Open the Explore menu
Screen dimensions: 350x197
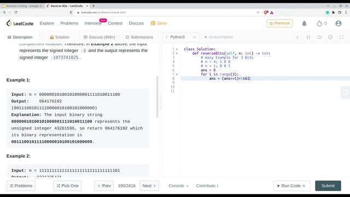pyautogui.click(x=46, y=23)
